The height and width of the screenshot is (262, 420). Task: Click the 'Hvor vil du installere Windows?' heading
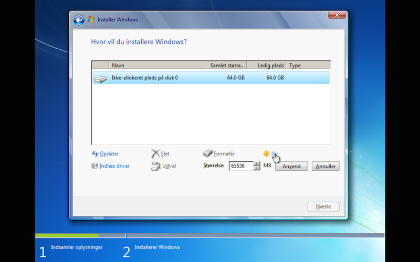pos(139,42)
